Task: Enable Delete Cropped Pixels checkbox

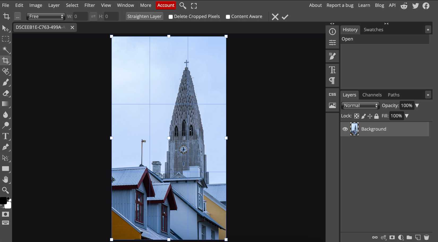Action: tap(171, 17)
